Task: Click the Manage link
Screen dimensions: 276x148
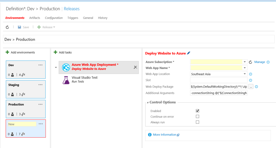Action: click(x=260, y=62)
